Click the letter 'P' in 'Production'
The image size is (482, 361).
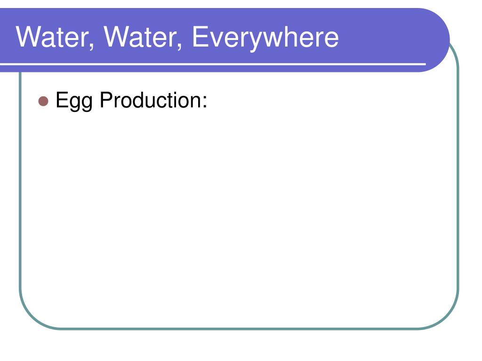click(x=106, y=100)
